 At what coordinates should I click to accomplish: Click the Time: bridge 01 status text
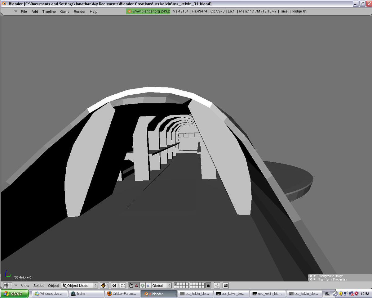[293, 11]
